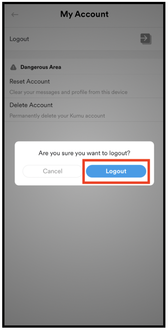Click empty space left of Cancel in dialog
The height and width of the screenshot is (331, 168).
[x=19, y=171]
